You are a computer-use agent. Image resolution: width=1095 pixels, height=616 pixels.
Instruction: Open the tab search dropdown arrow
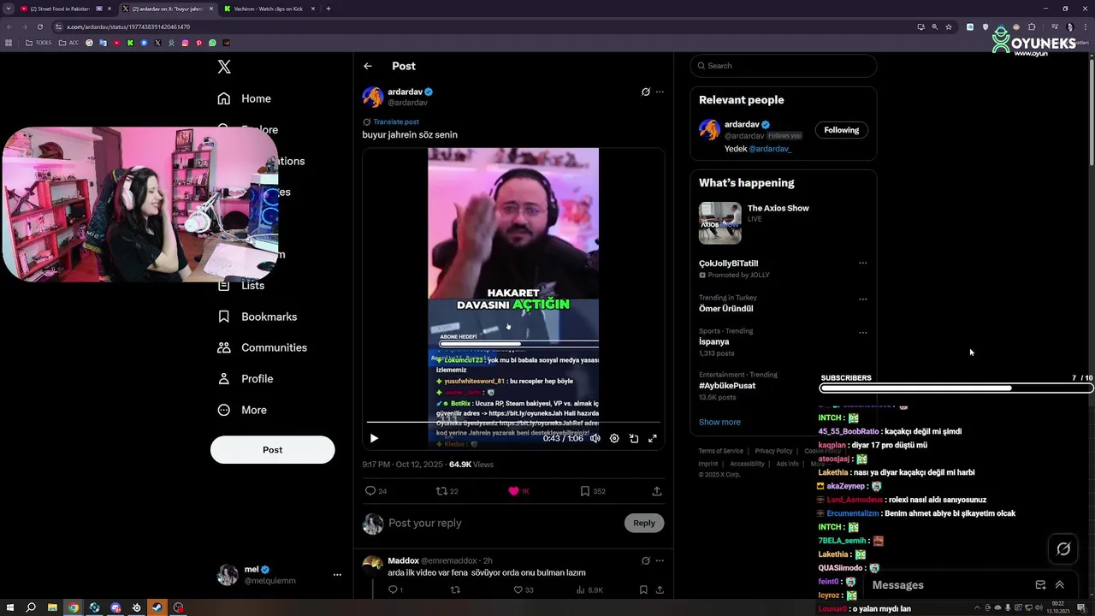[9, 9]
